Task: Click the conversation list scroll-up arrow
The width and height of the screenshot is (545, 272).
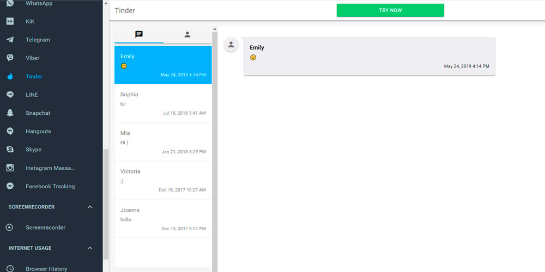Action: pyautogui.click(x=214, y=29)
